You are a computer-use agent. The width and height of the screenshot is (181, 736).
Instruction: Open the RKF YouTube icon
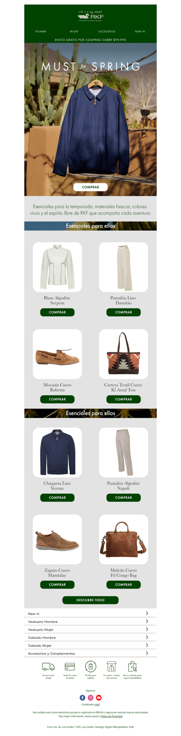point(99,697)
